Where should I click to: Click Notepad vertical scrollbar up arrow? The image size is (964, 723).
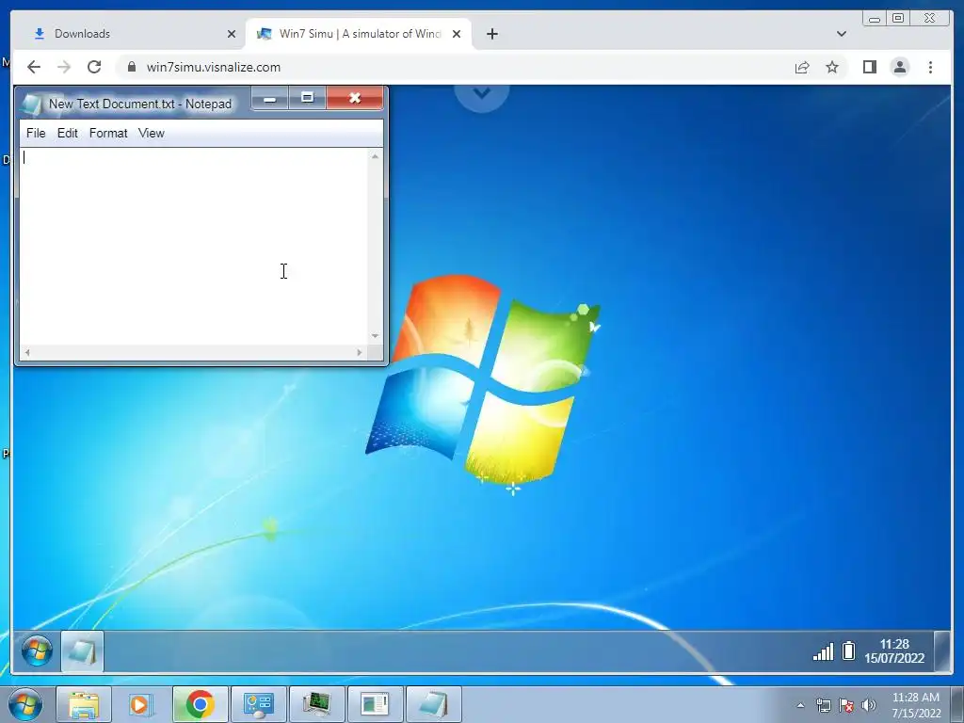pyautogui.click(x=375, y=156)
